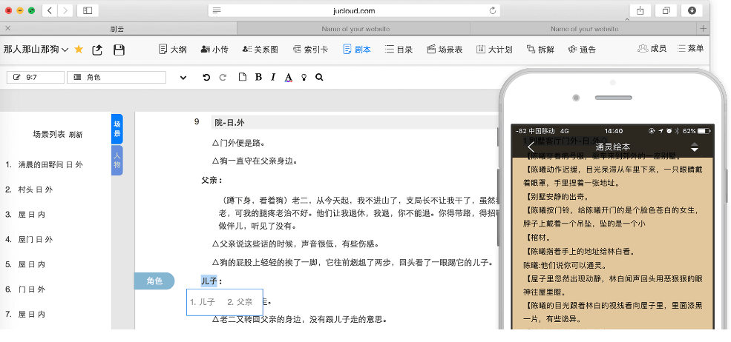
Task: Tap the phone's up-down sort arrows
Action: tap(694, 147)
